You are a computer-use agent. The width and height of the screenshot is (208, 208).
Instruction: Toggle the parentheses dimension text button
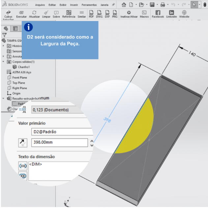tap(22, 166)
